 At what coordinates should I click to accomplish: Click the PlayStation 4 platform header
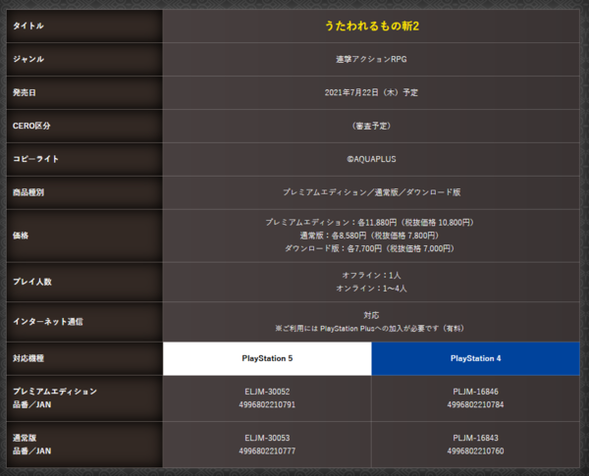(475, 358)
